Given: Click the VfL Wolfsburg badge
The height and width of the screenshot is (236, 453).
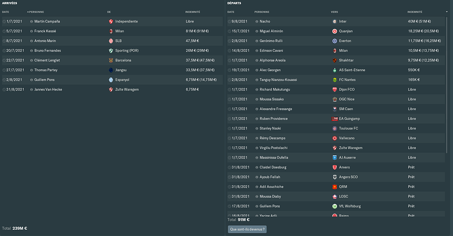Looking at the screenshot, I should pos(335,206).
